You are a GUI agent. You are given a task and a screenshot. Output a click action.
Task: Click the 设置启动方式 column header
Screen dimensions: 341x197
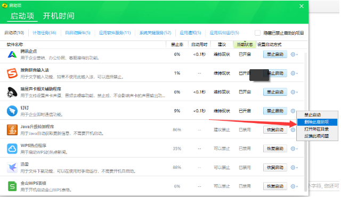269,45
